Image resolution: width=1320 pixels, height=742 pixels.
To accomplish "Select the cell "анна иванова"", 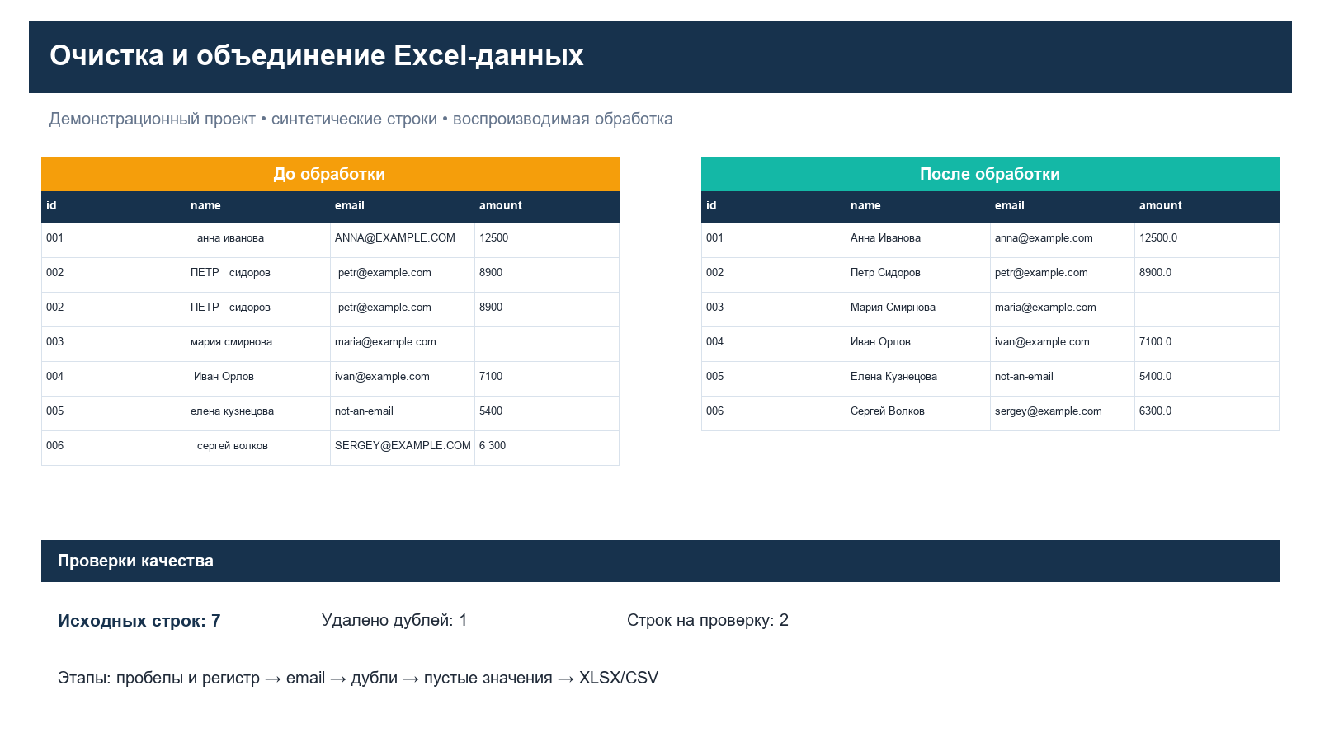I will click(258, 240).
